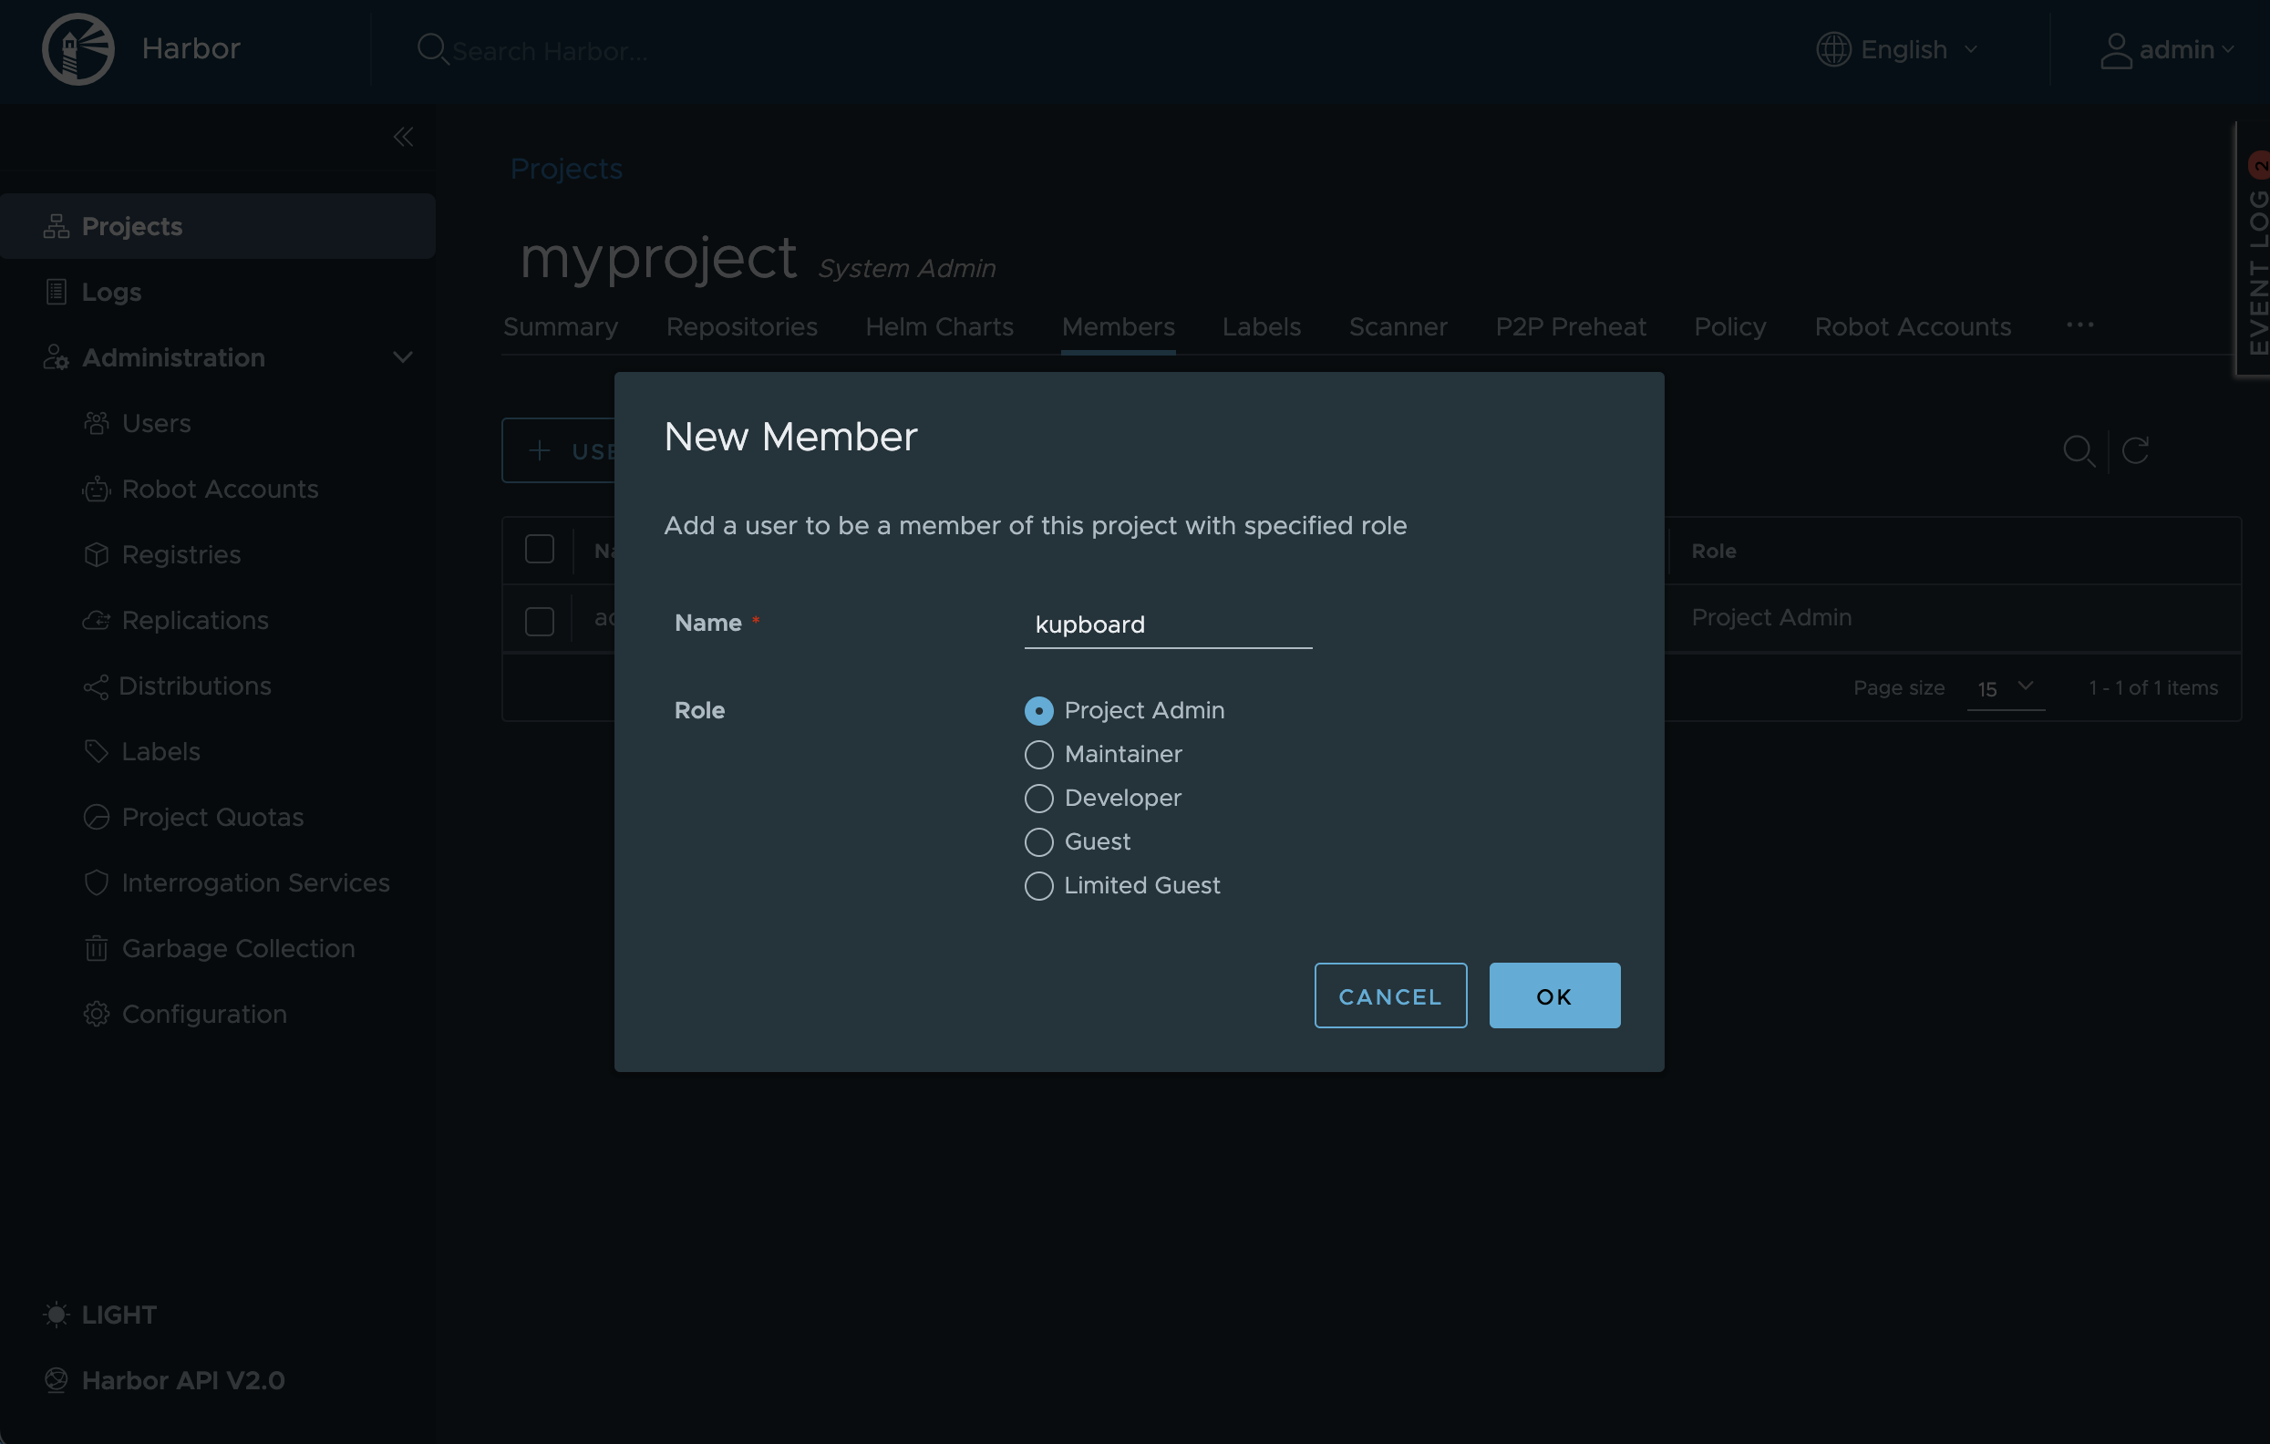Switch to the Helm Charts tab

[939, 327]
